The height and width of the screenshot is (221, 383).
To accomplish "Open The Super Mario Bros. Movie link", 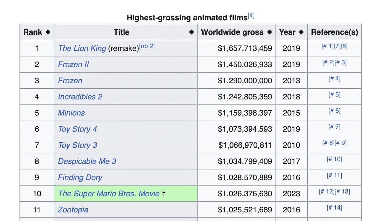I will tap(109, 194).
